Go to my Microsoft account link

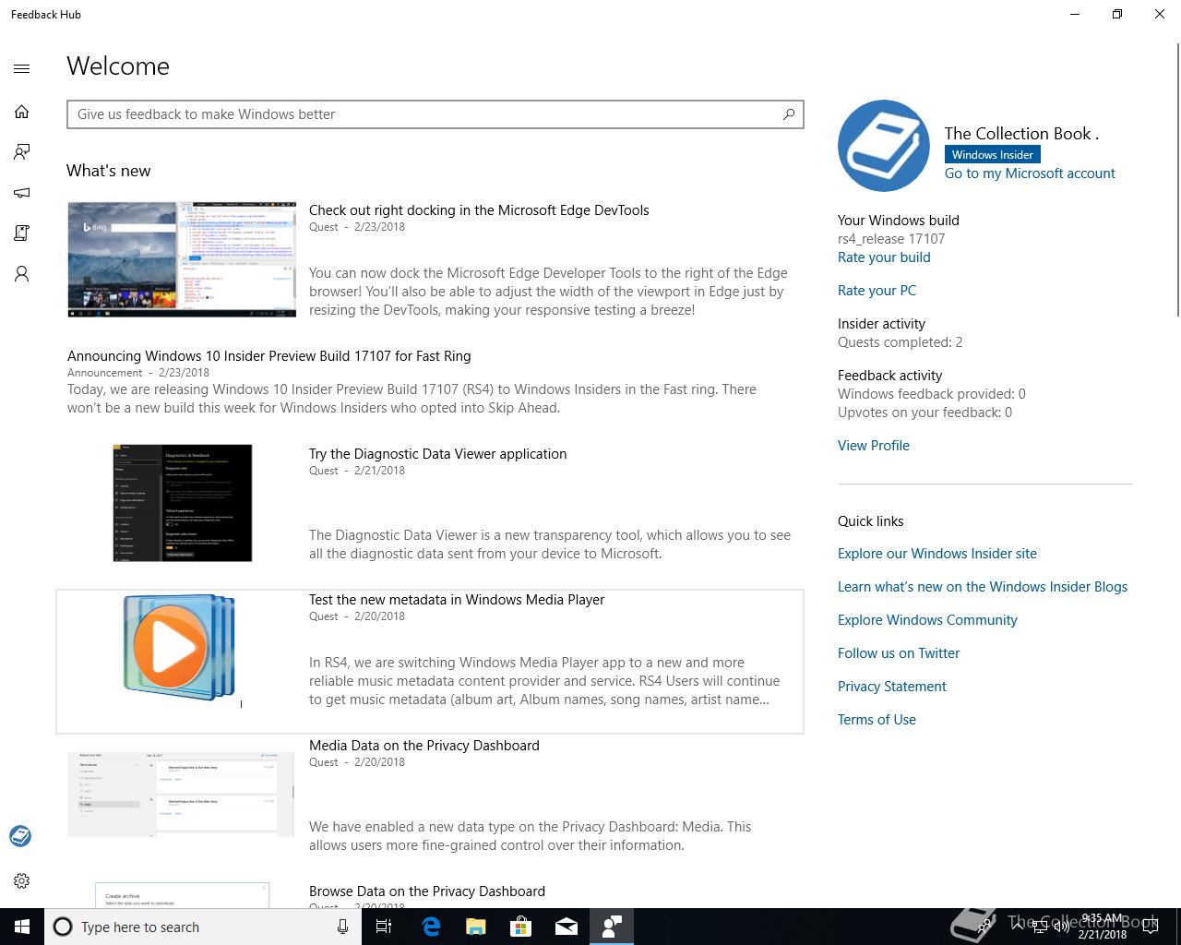point(1030,173)
